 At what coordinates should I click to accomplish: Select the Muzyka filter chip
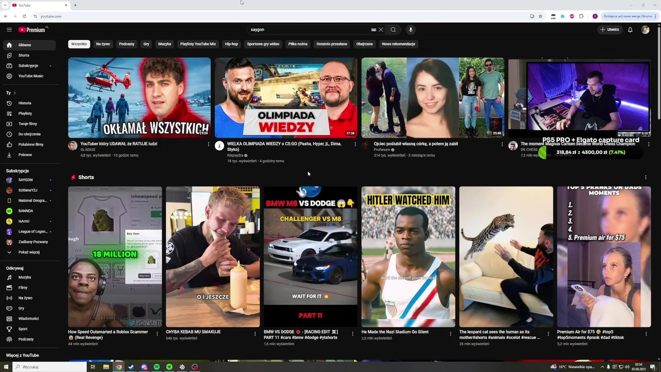point(165,44)
